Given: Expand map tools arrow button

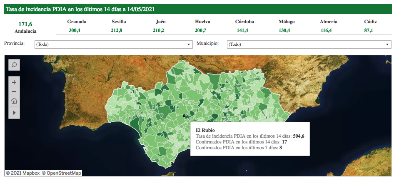Looking at the screenshot, I should pyautogui.click(x=14, y=112).
